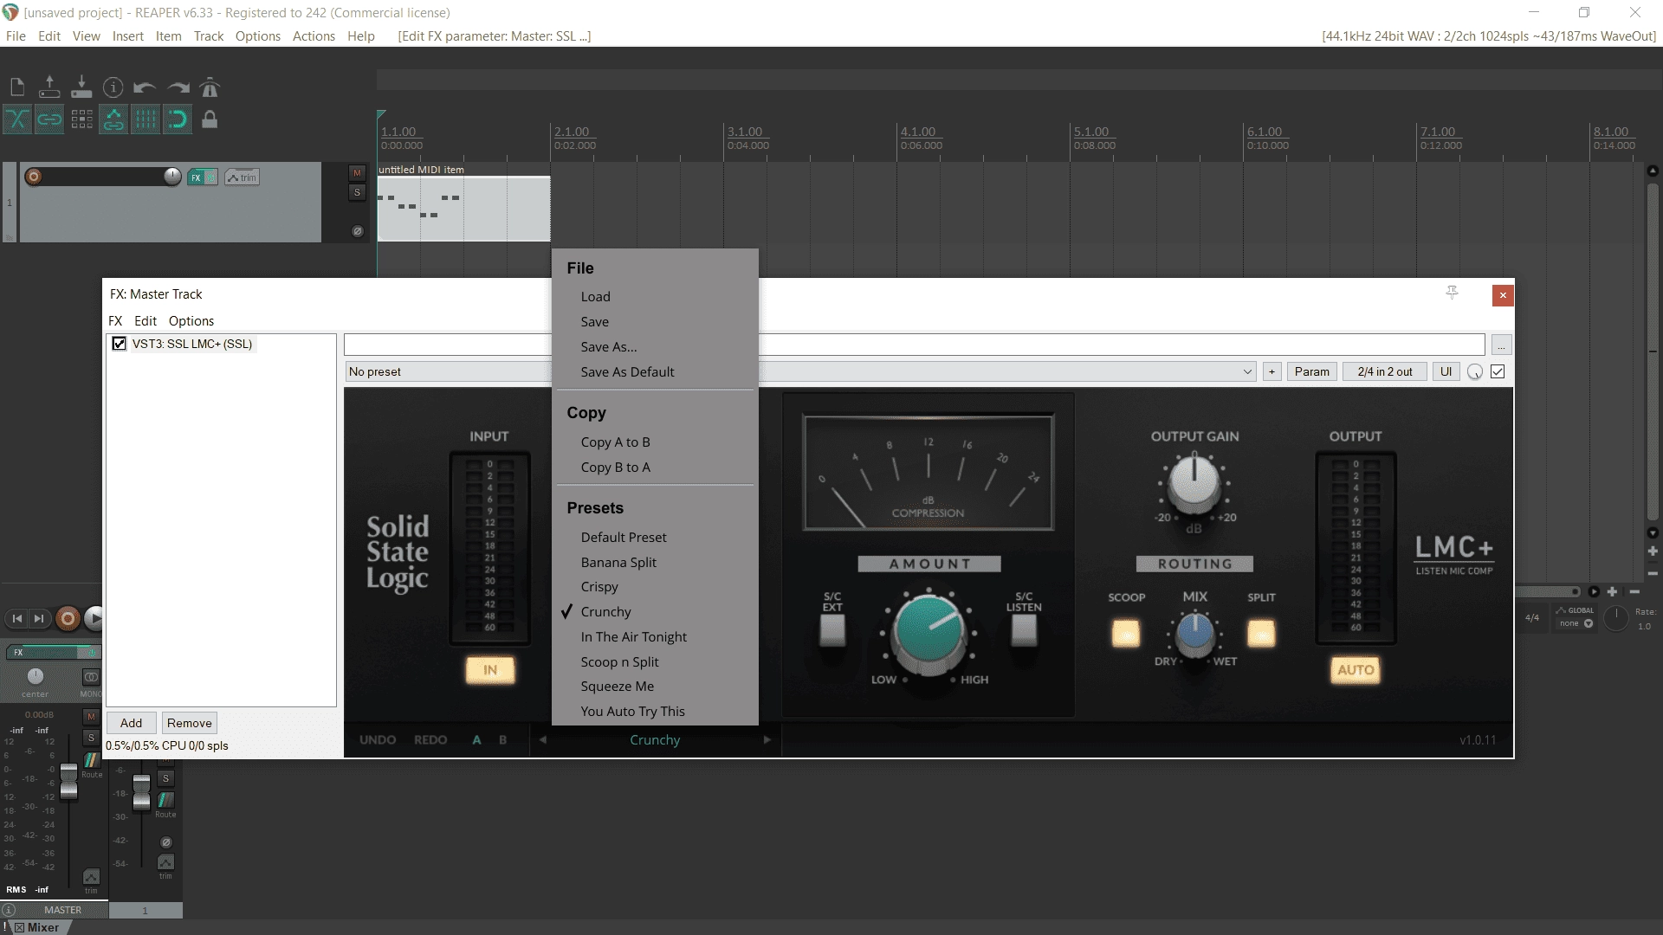
Task: Open the FX button on track 1
Action: [196, 177]
